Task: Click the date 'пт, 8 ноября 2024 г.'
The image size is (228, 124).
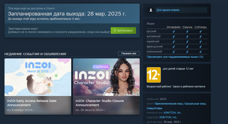Action: tap(21, 110)
